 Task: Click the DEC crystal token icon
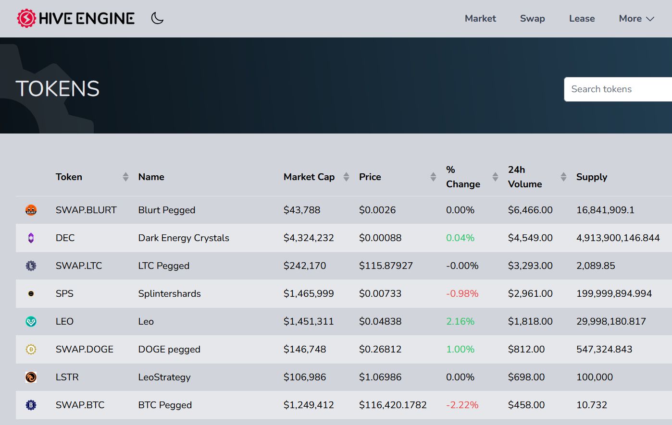coord(31,238)
